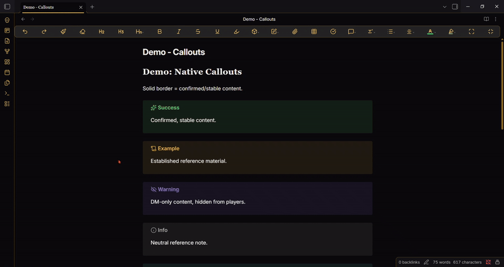Open the templates copy ribbon icon
Image resolution: width=504 pixels, height=267 pixels.
coord(7,83)
